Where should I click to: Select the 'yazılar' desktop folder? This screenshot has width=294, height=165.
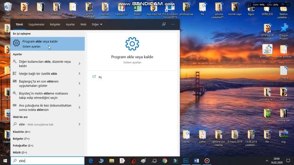pyautogui.click(x=186, y=137)
